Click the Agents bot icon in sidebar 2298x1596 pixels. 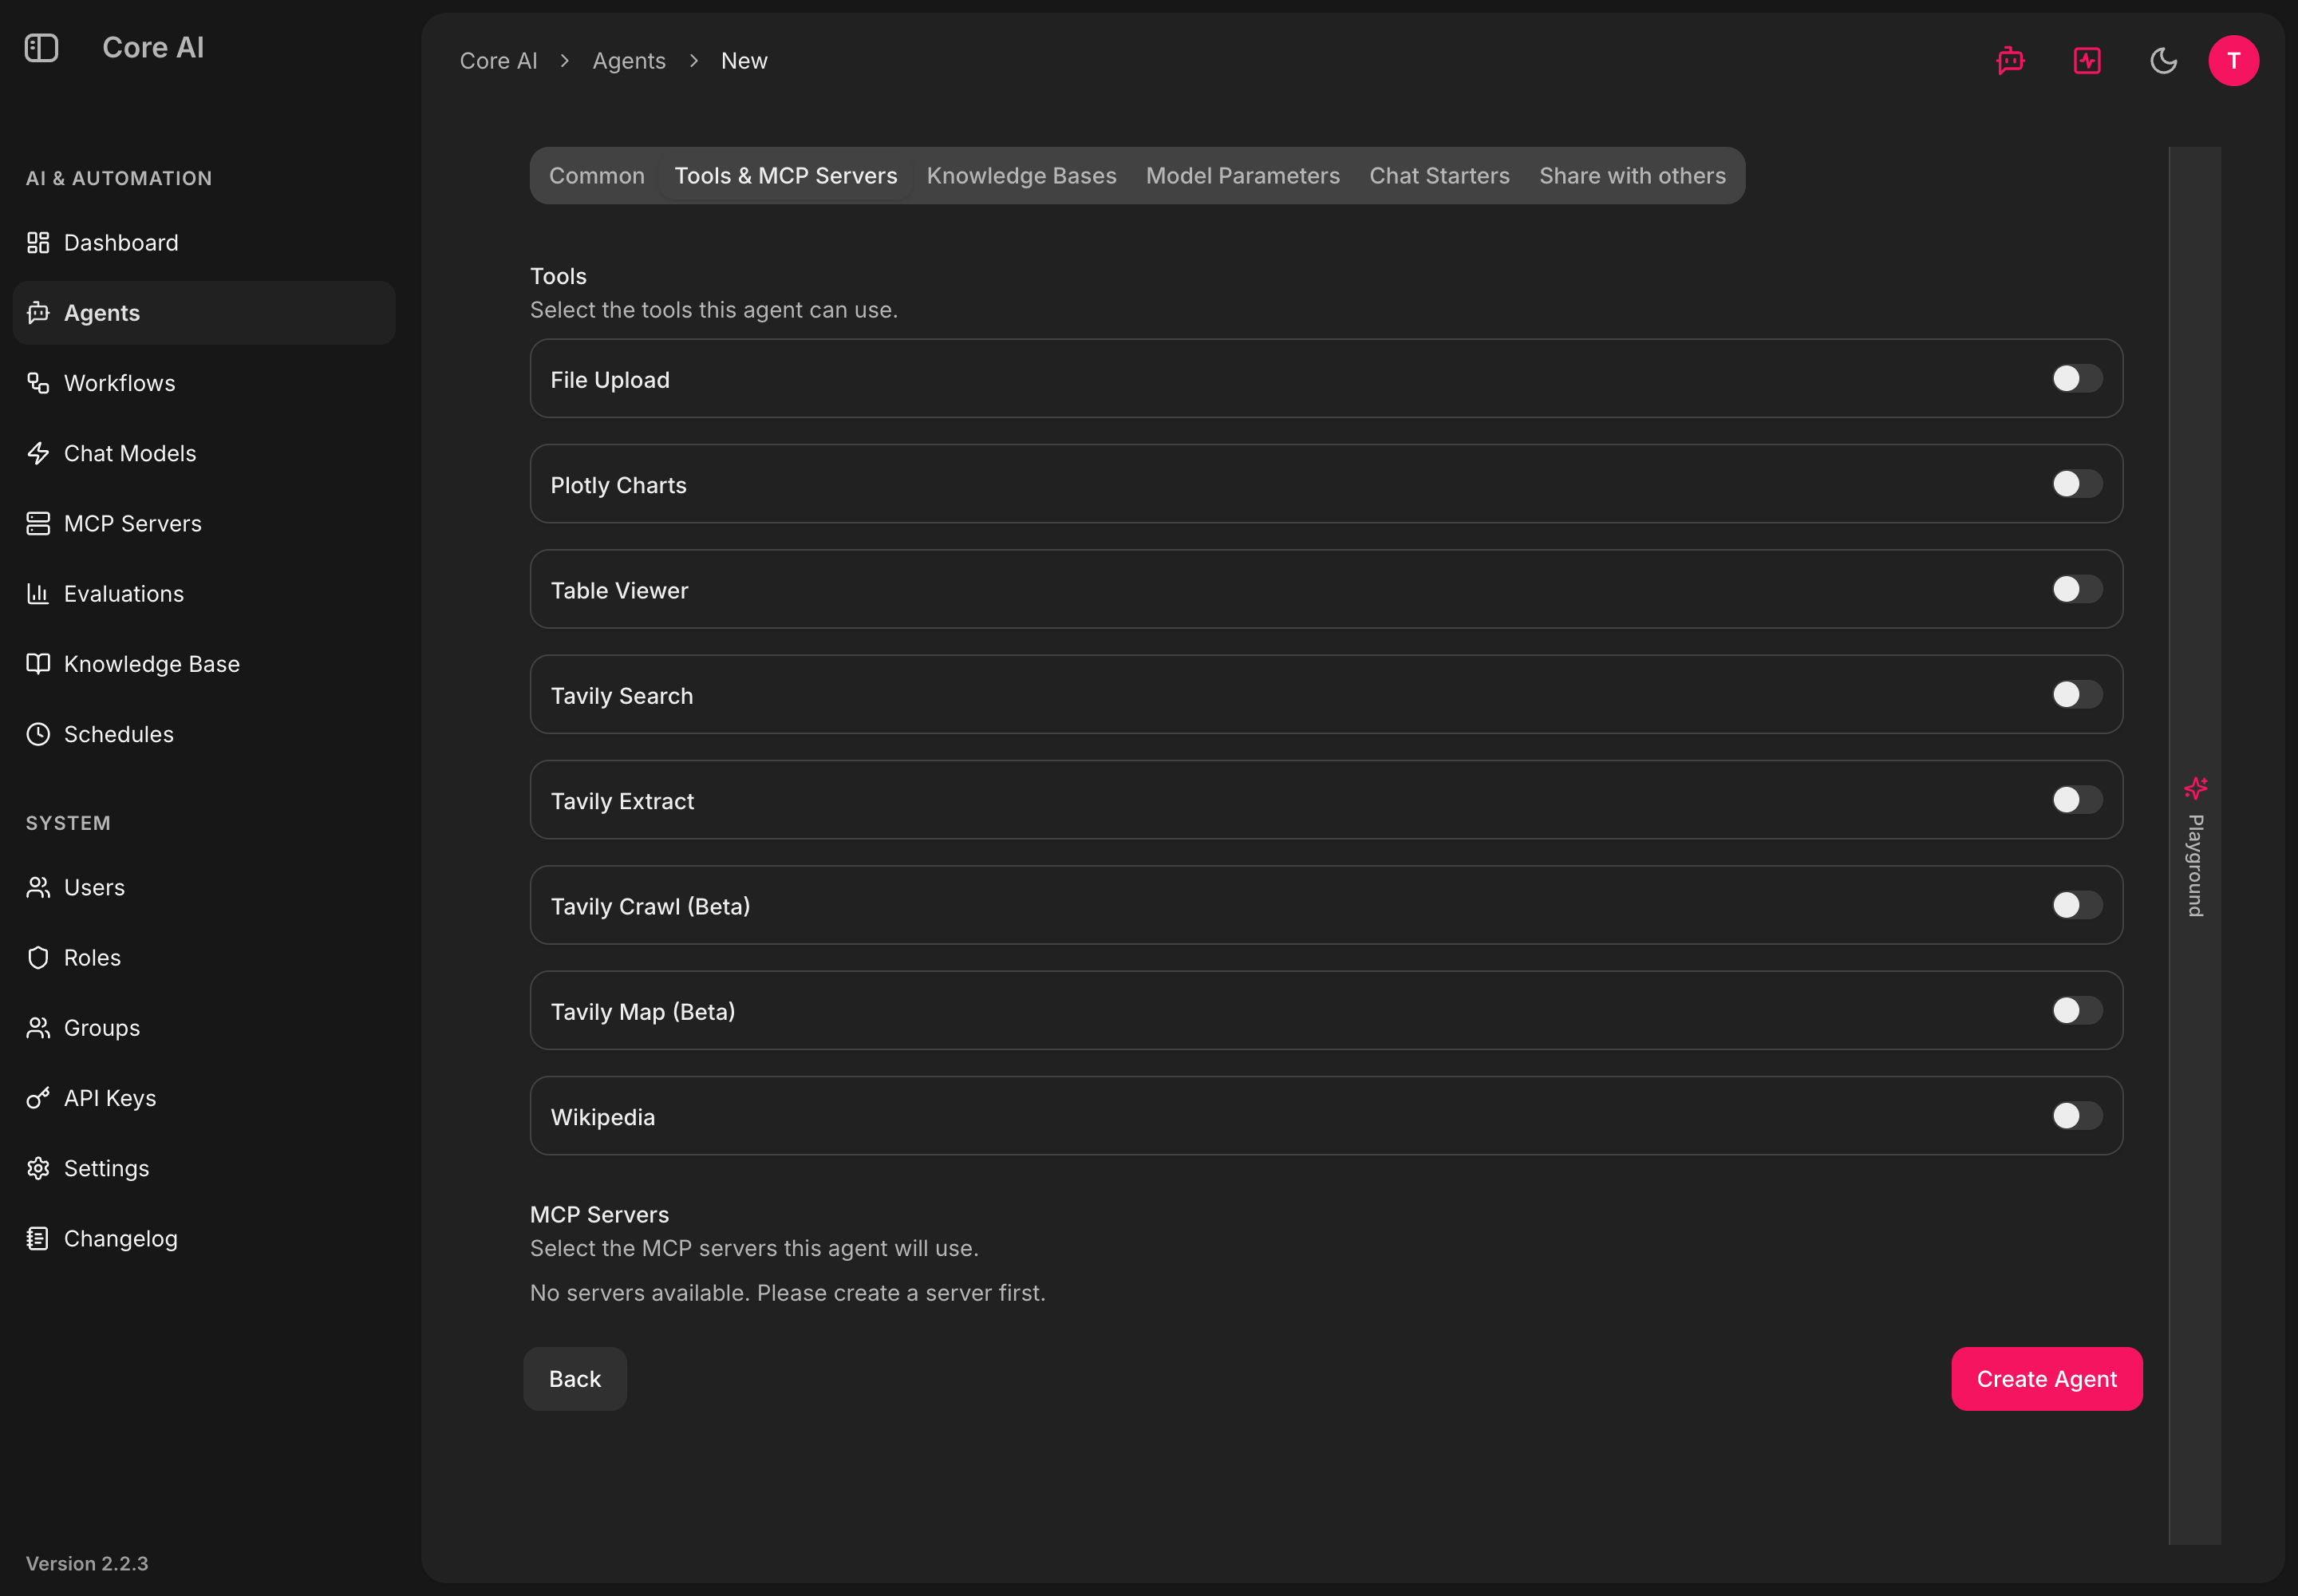point(38,313)
